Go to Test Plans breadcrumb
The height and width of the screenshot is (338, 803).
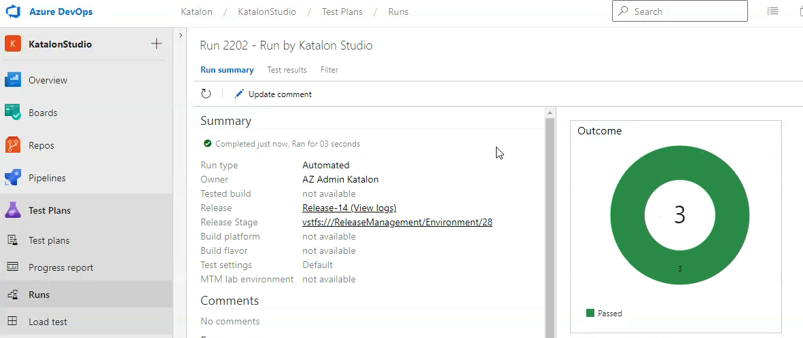point(342,12)
